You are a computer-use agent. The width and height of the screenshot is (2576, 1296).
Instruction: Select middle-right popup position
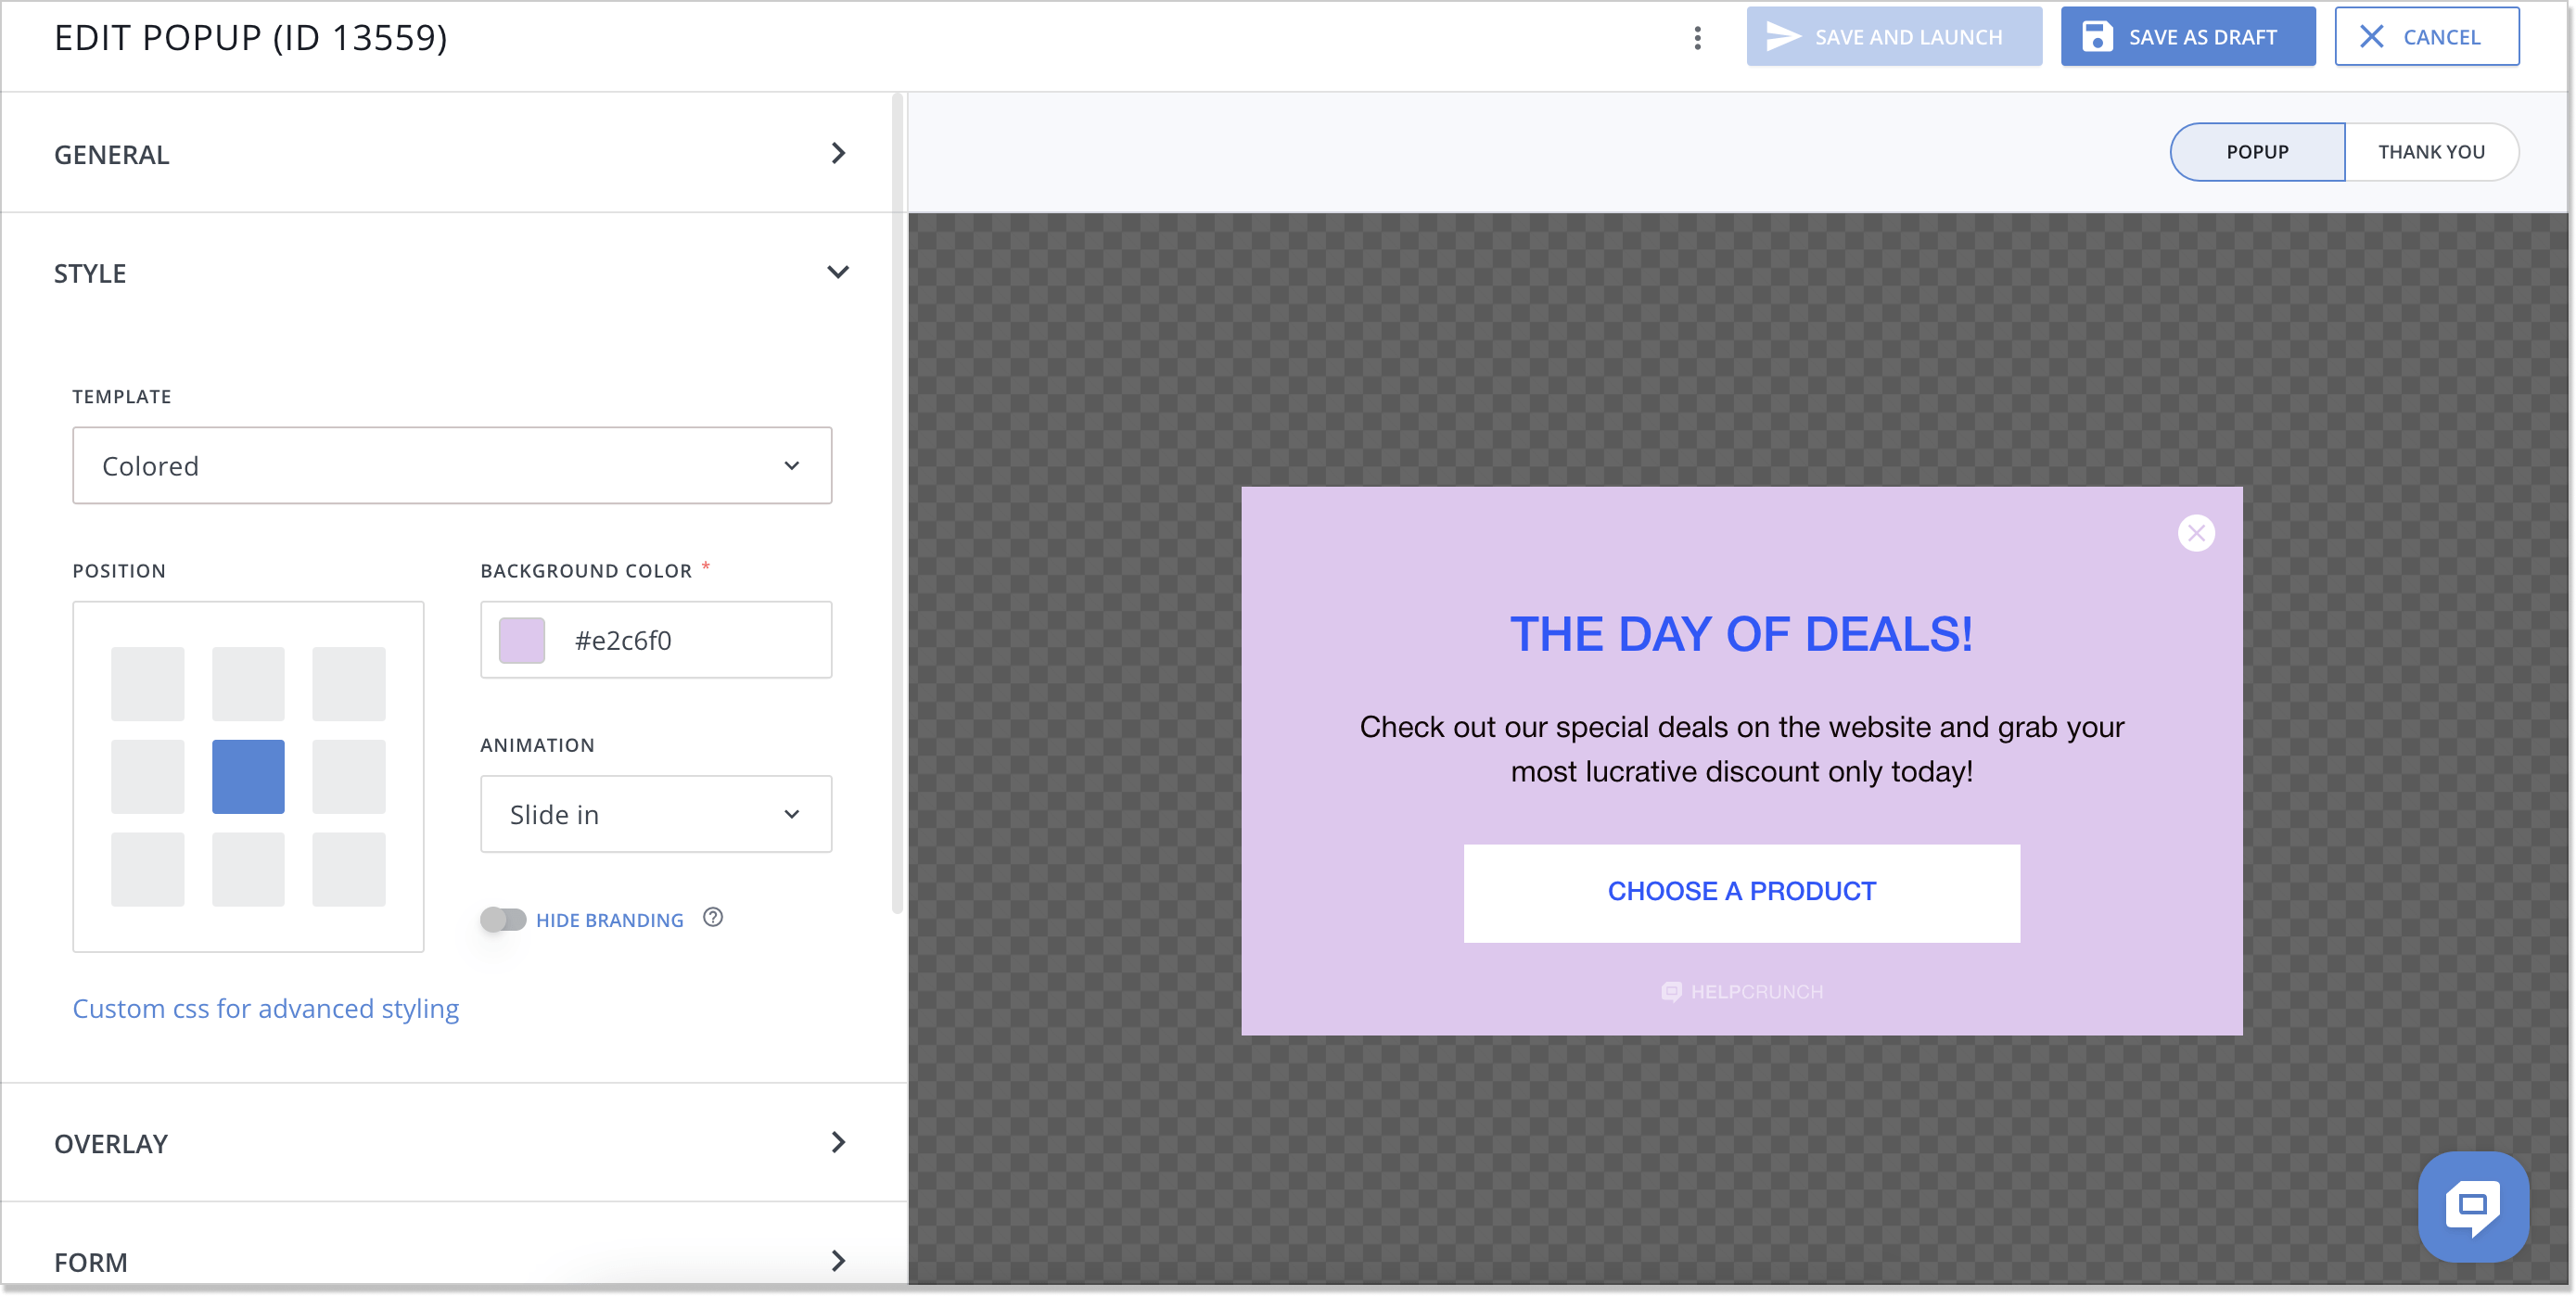(349, 776)
